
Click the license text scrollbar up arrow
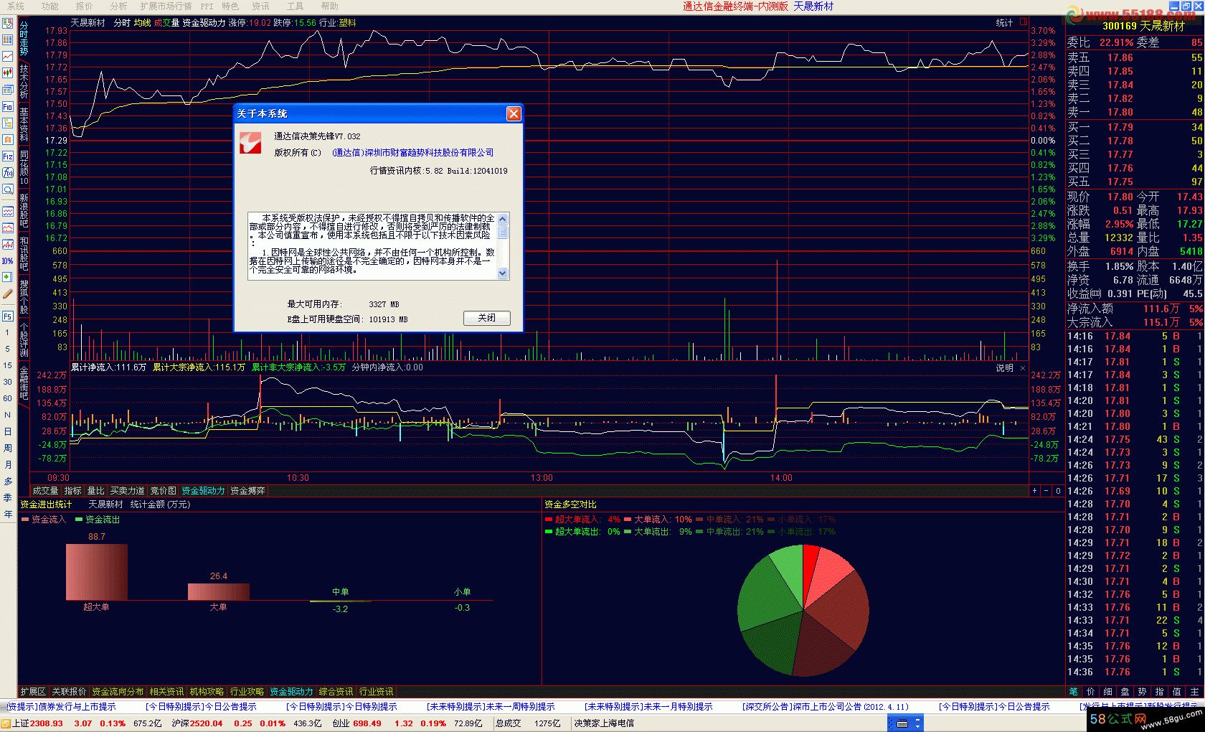tap(502, 219)
